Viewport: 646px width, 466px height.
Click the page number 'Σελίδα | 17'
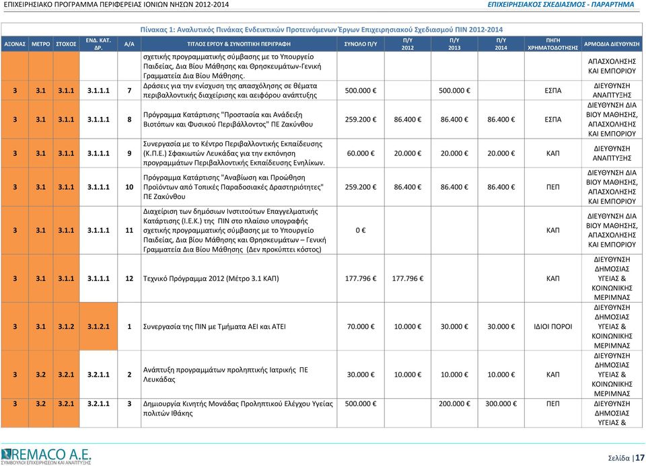[x=626, y=457]
